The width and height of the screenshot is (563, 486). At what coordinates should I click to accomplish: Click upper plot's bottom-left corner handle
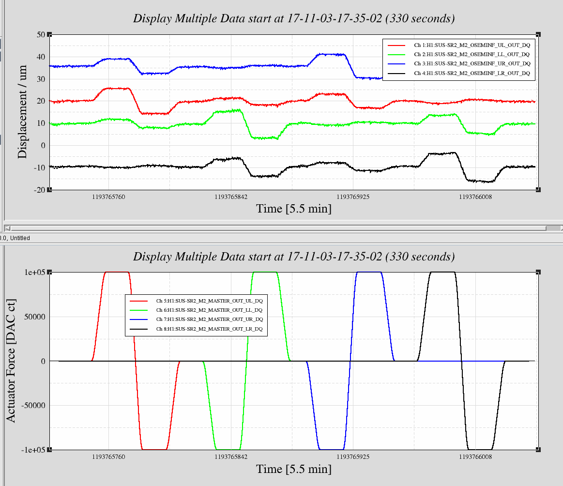(x=49, y=190)
